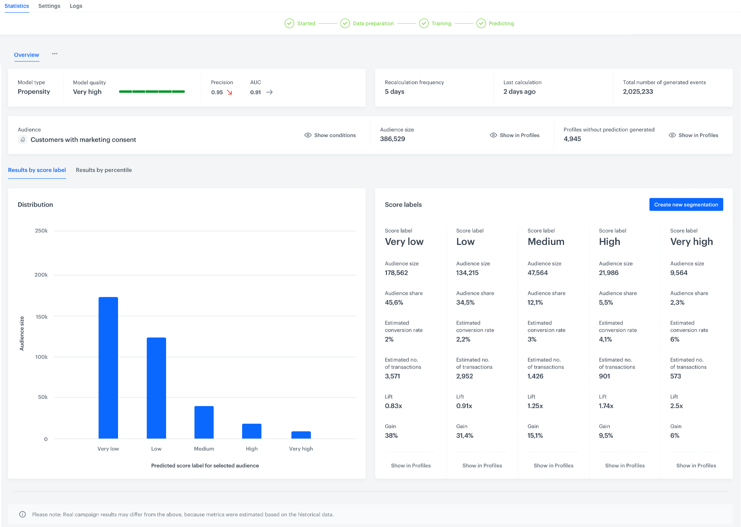Click Create new segmentation button
741x527 pixels.
pos(686,205)
